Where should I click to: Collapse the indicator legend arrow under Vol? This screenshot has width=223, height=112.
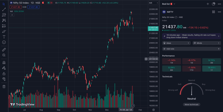(12, 15)
